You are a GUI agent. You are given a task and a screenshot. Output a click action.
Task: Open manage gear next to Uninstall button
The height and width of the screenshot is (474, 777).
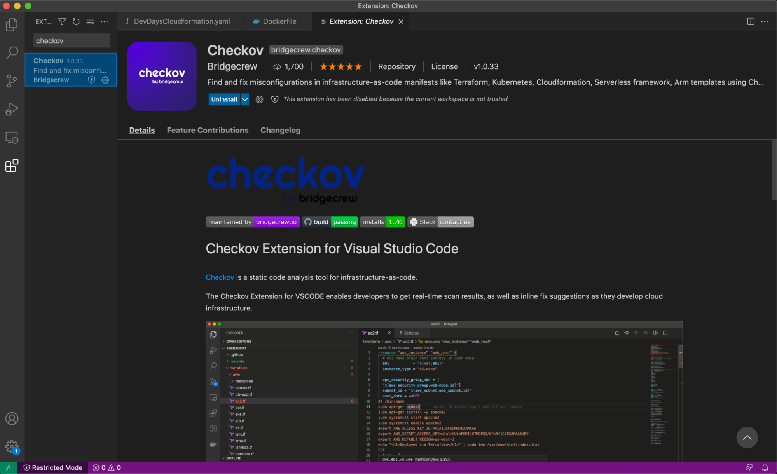point(259,99)
